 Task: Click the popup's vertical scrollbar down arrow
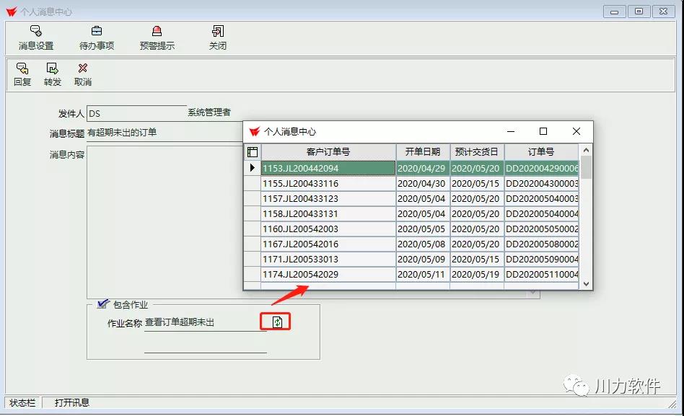587,284
